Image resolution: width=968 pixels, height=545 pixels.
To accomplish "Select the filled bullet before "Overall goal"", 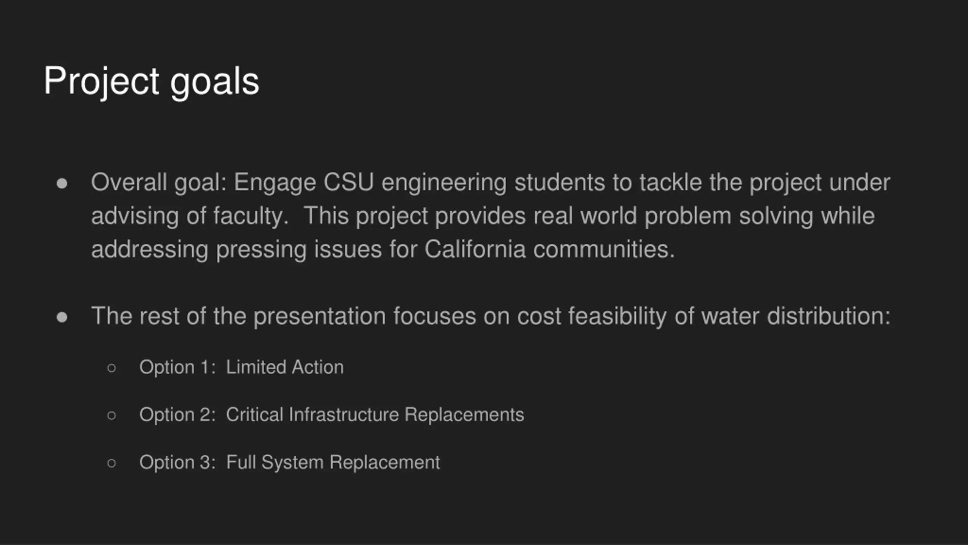I will pos(62,184).
